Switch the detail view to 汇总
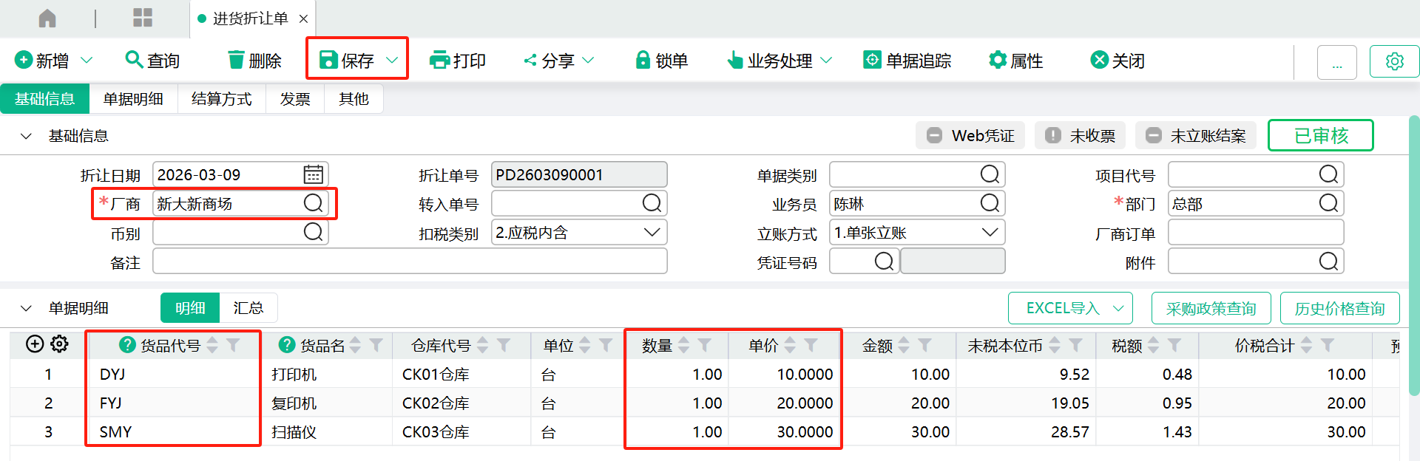The width and height of the screenshot is (1420, 461). click(248, 308)
